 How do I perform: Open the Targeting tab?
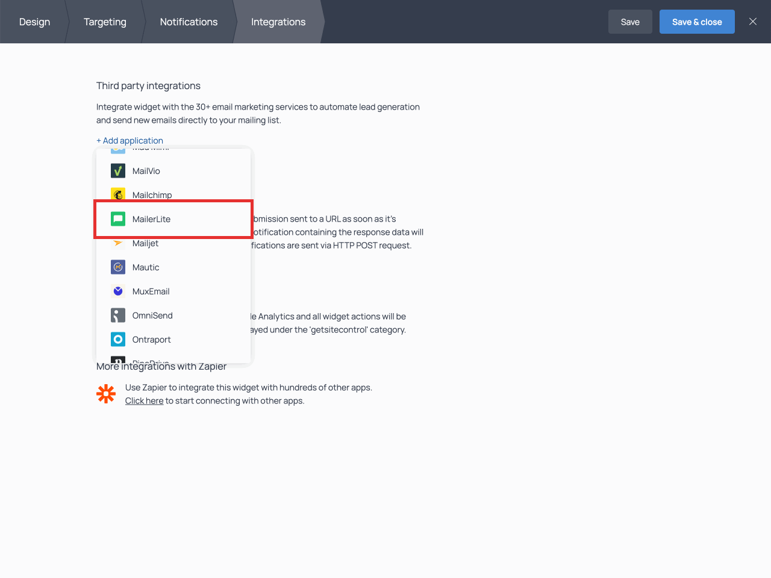105,22
